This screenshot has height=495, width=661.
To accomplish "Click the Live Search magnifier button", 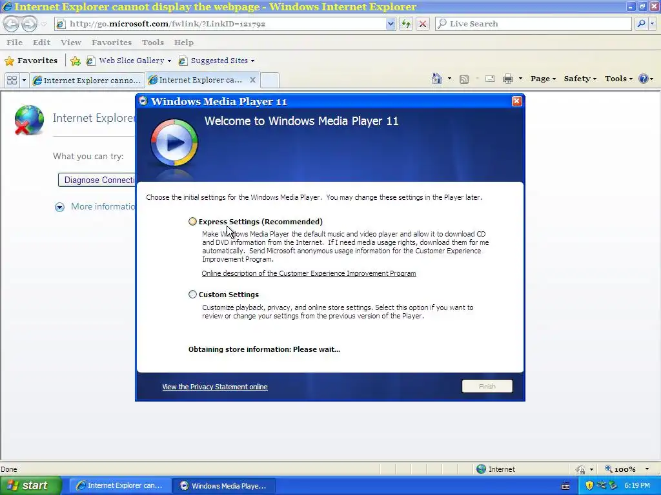I will (x=641, y=24).
